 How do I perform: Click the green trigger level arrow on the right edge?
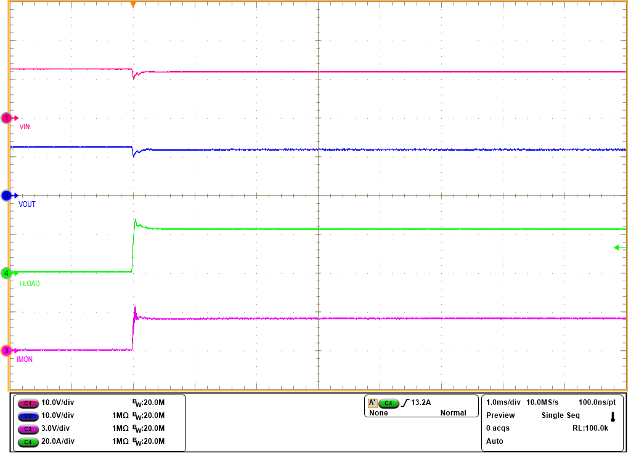[619, 247]
